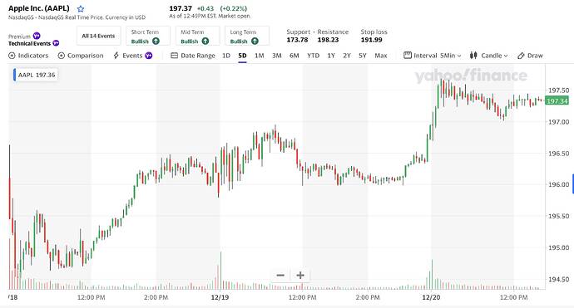Select the 2Y range tab
Screen dimensions: 574x308
click(347, 56)
